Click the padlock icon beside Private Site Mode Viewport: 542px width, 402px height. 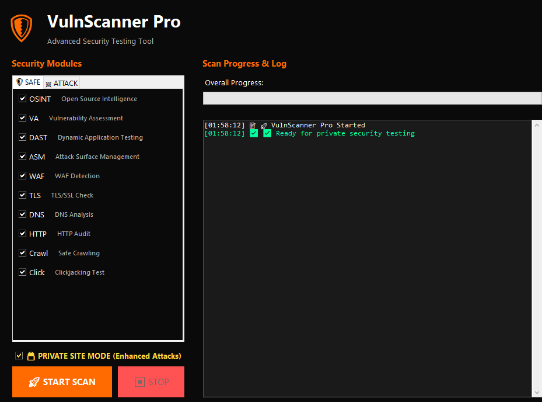(31, 356)
